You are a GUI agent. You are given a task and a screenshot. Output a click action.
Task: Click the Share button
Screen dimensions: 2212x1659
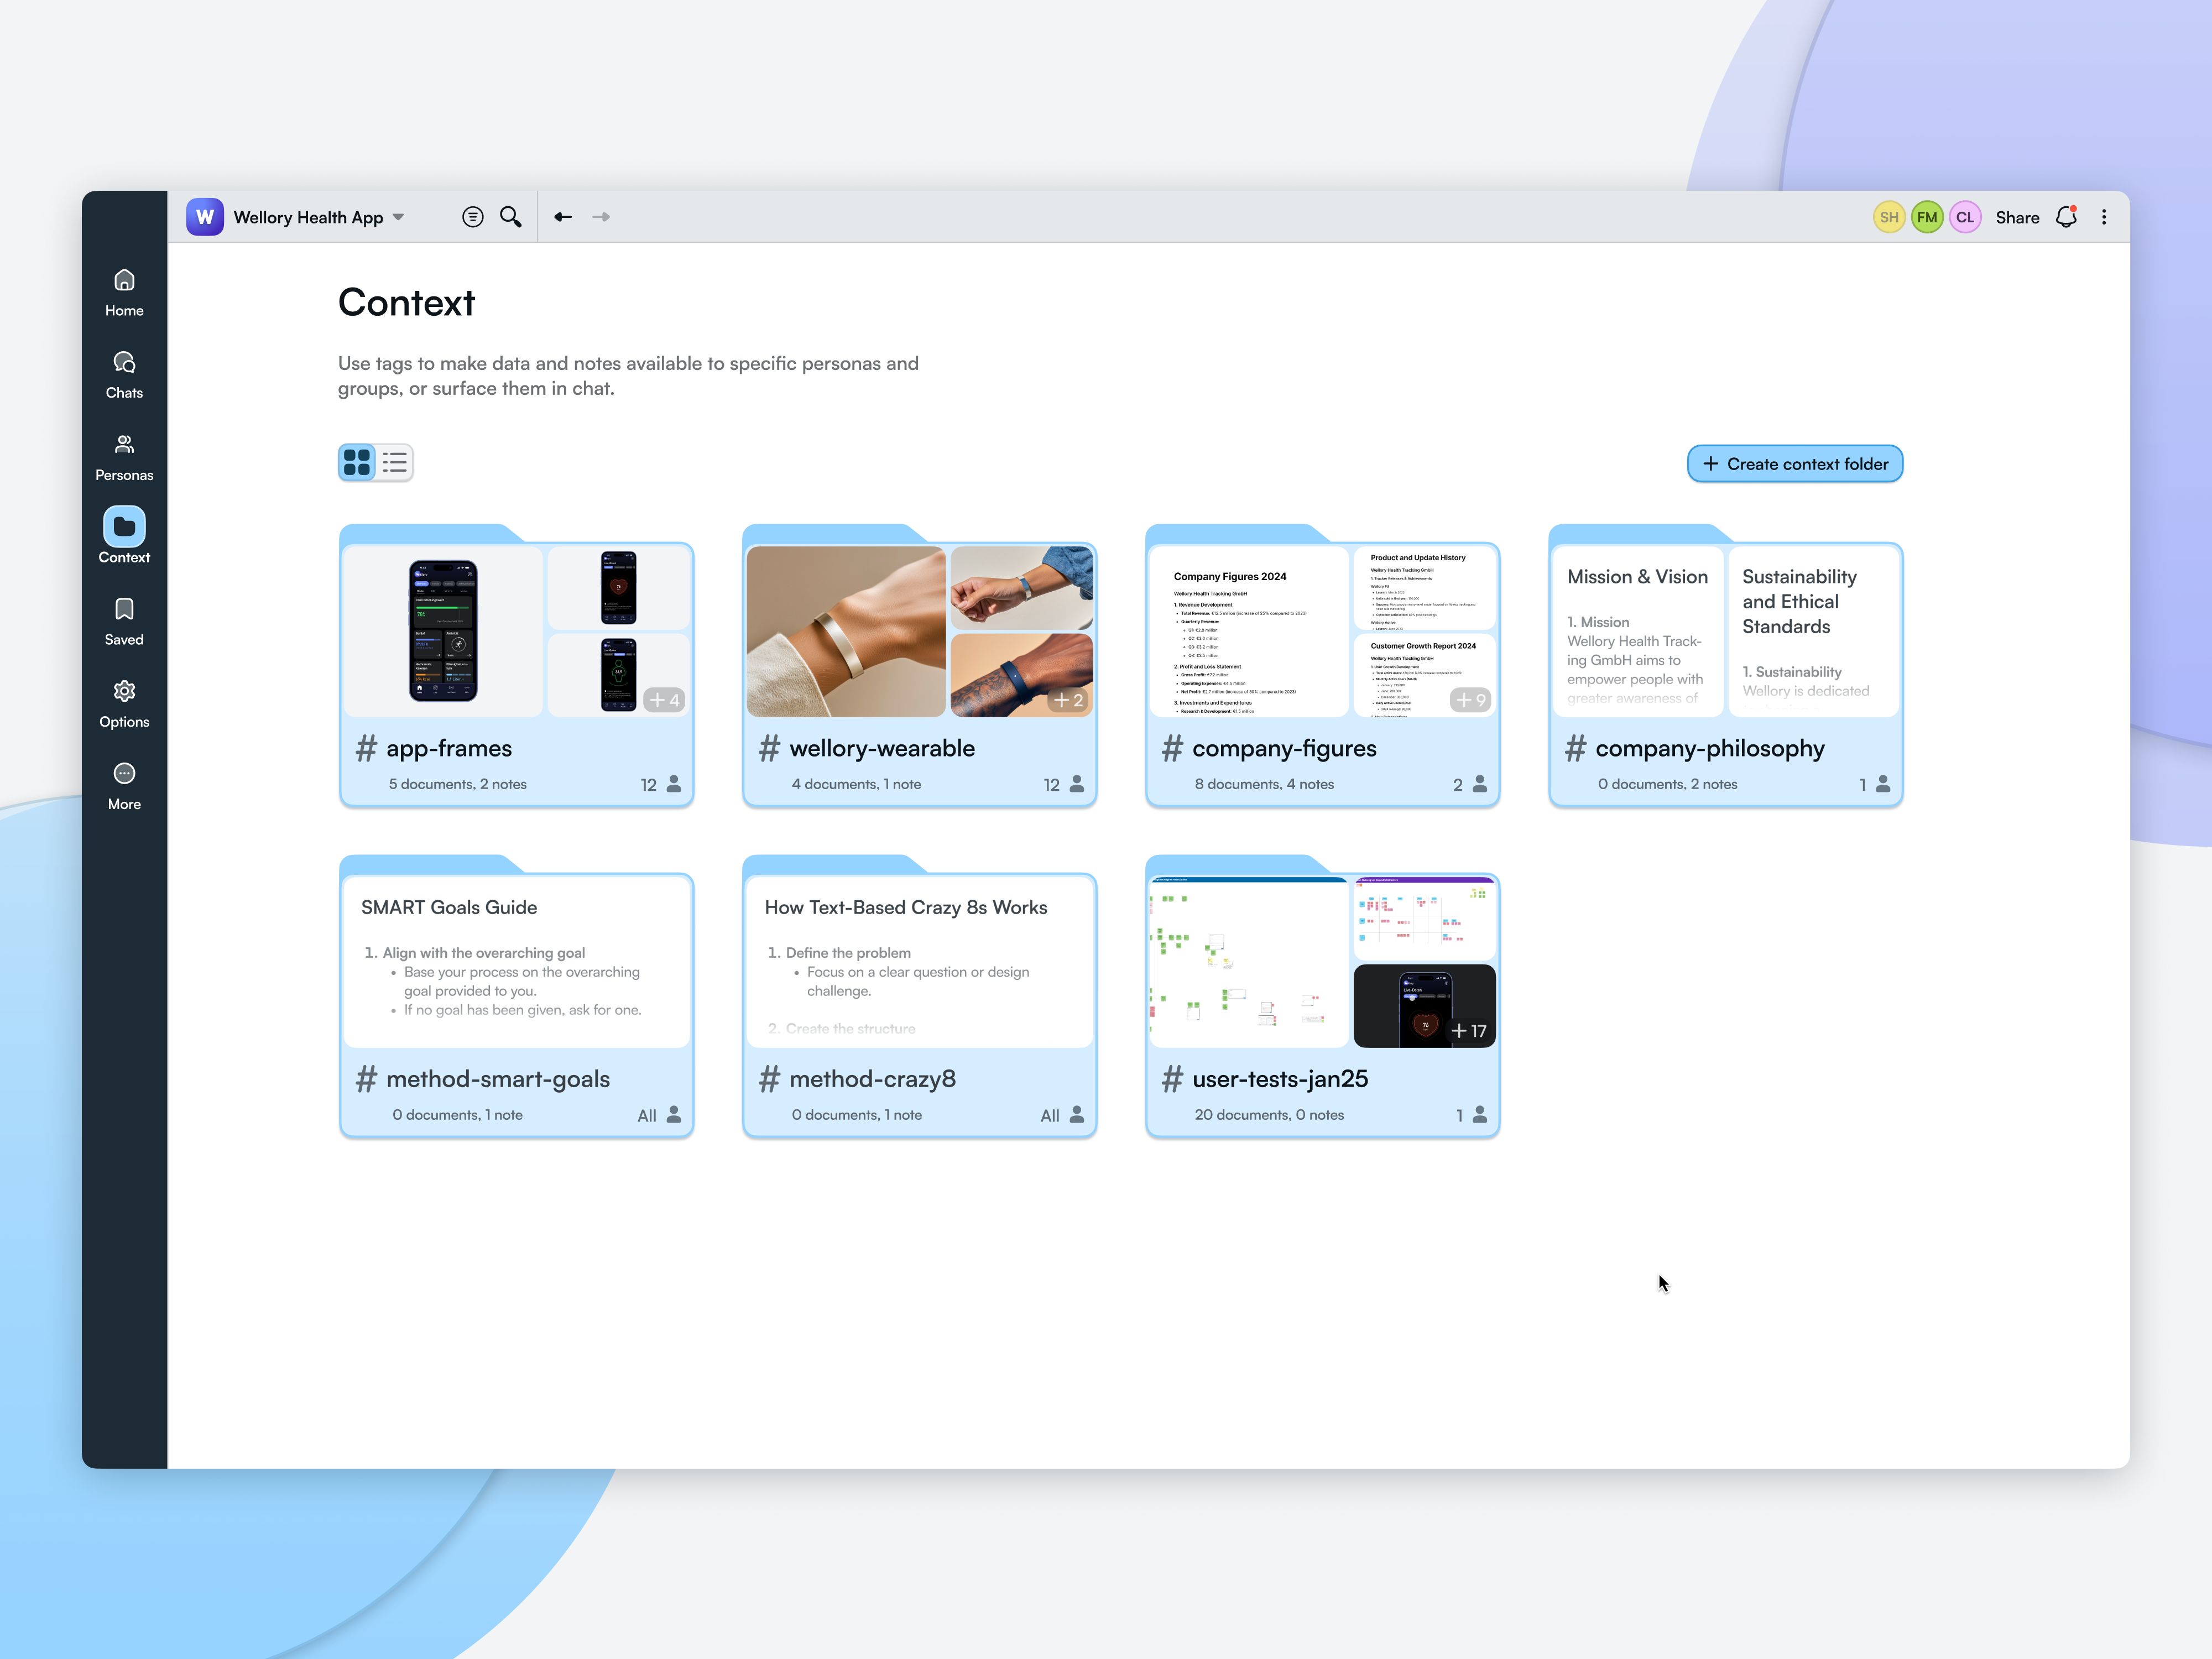pos(2017,217)
